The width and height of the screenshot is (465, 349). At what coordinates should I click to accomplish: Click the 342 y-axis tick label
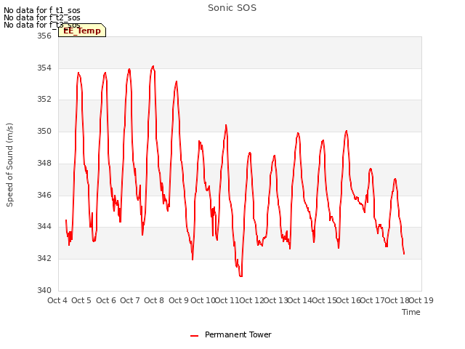point(44,259)
